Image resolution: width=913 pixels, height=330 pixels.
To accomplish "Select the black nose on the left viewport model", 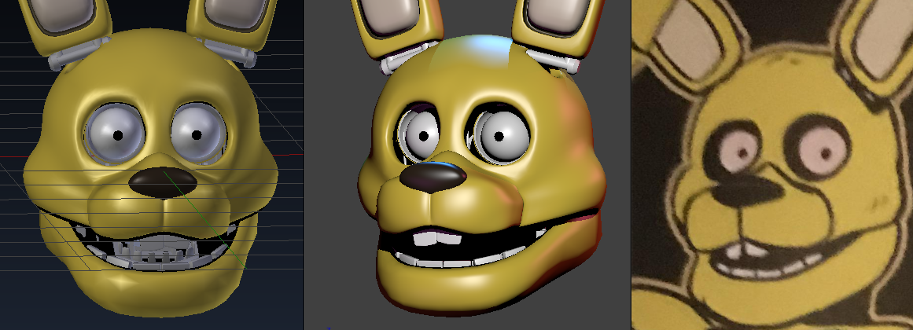I will (x=163, y=182).
